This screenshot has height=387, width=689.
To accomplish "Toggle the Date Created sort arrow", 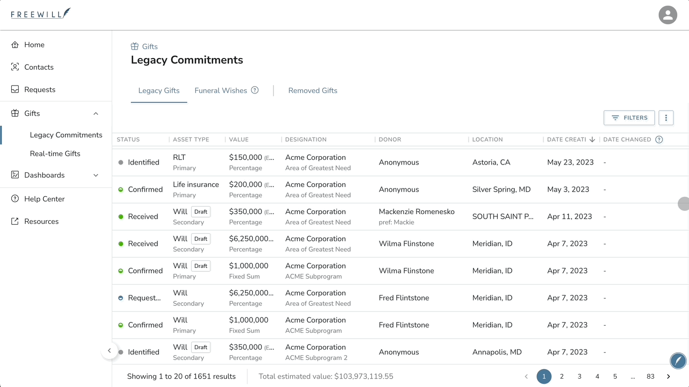I will click(x=592, y=139).
